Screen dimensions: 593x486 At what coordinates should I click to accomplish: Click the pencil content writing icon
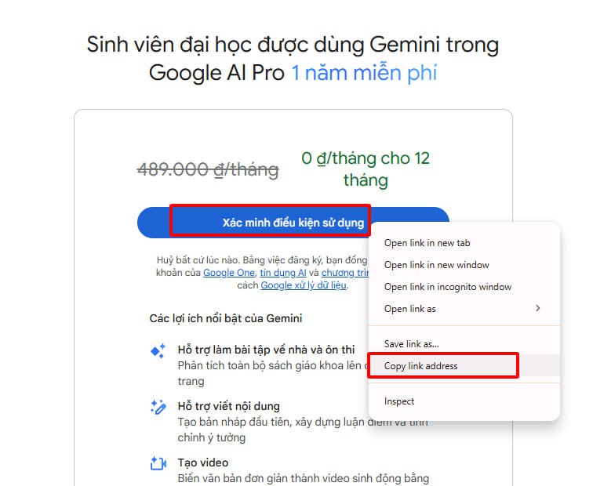click(x=158, y=407)
